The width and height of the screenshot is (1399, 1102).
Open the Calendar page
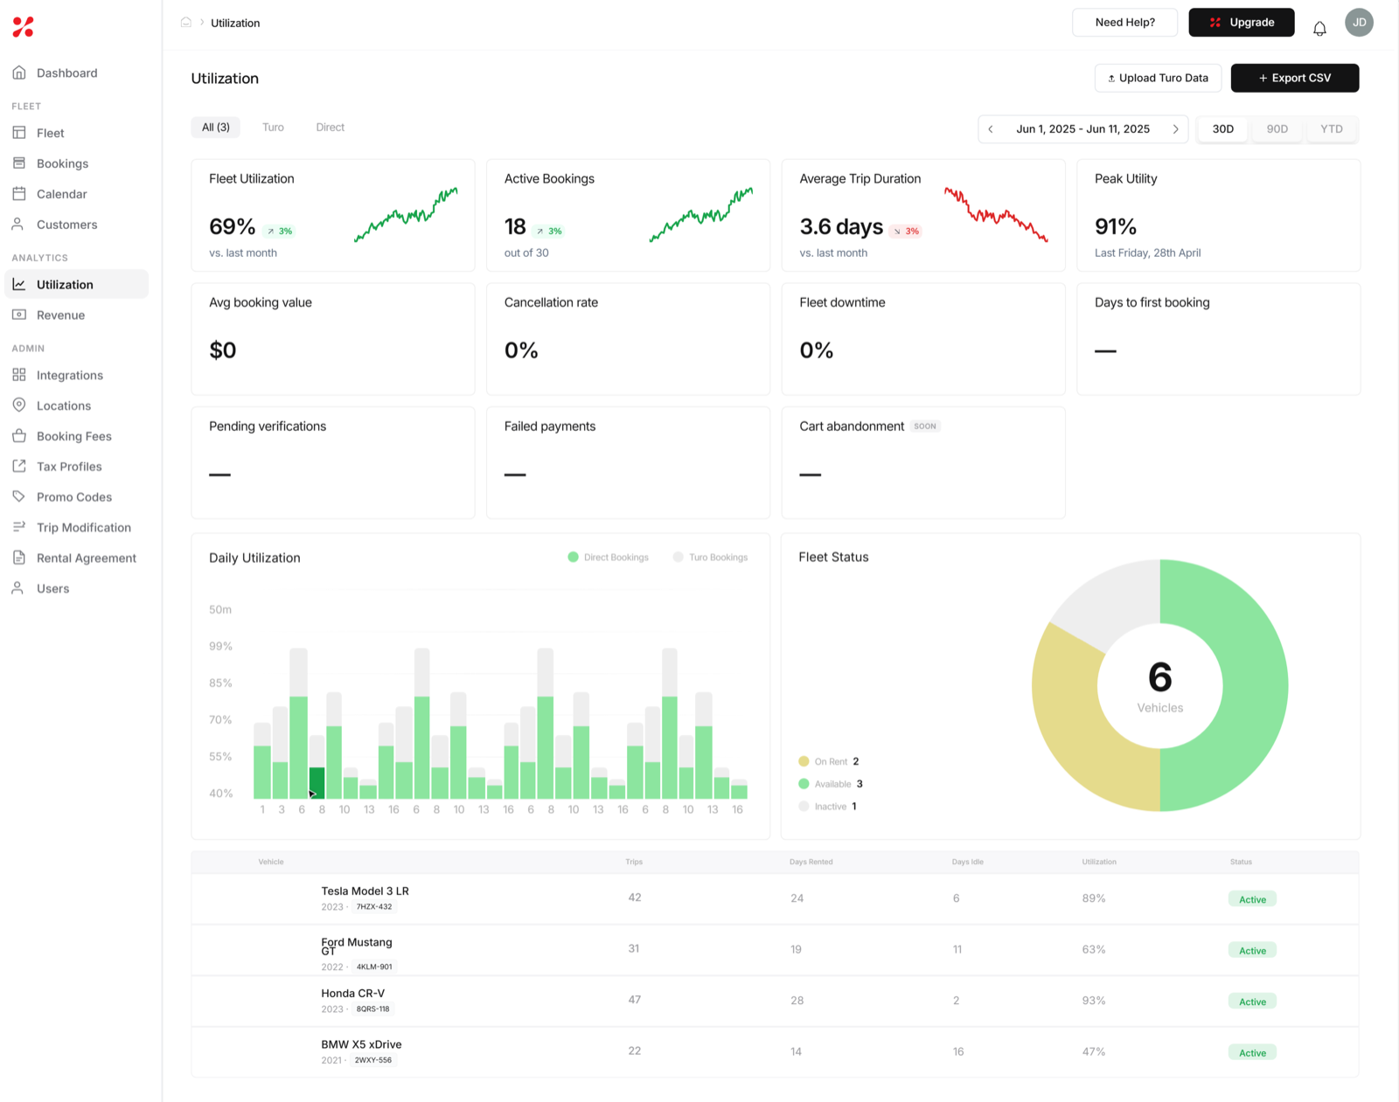coord(77,194)
